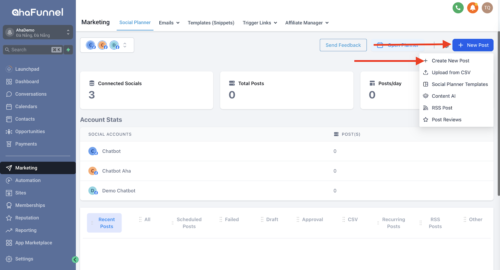Choose Content AI menu item
Image resolution: width=500 pixels, height=270 pixels.
point(456,96)
